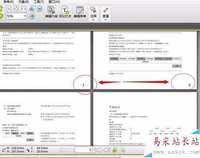
Task: Click the lower green rotate arrow icon
Action: point(1,16)
